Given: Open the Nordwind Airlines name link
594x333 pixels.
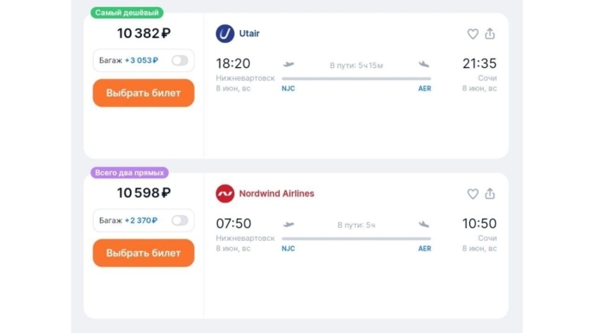Looking at the screenshot, I should point(276,194).
